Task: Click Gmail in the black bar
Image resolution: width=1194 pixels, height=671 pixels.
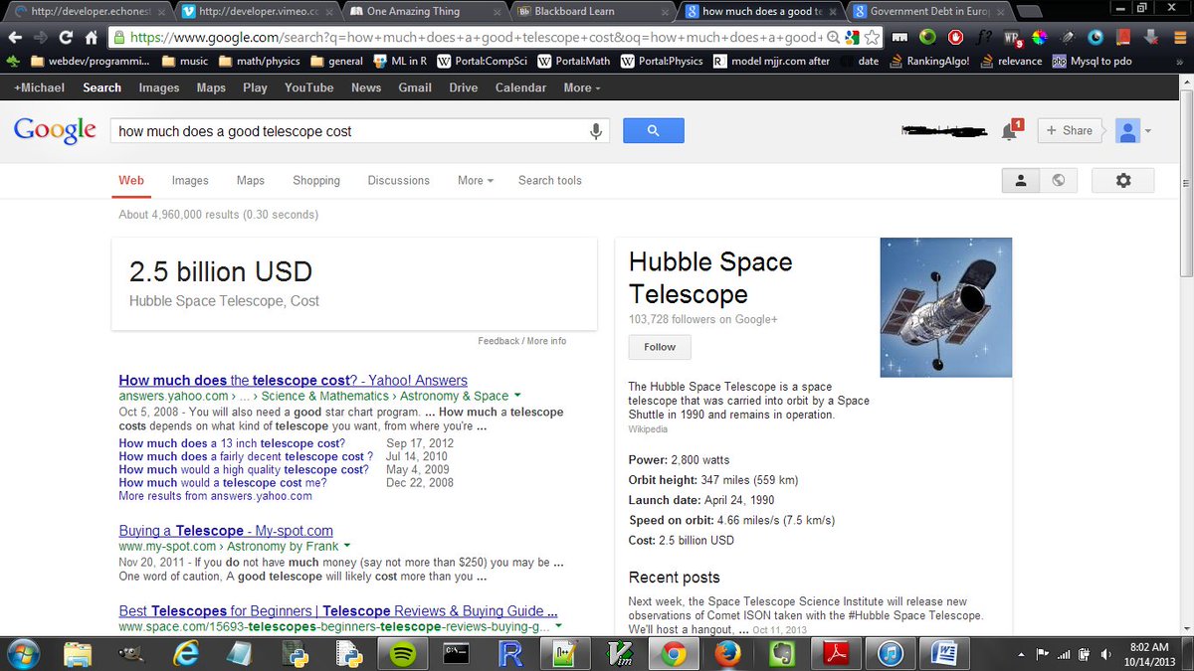Action: 415,87
